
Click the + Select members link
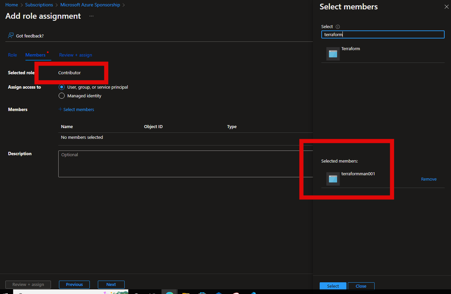coord(76,109)
